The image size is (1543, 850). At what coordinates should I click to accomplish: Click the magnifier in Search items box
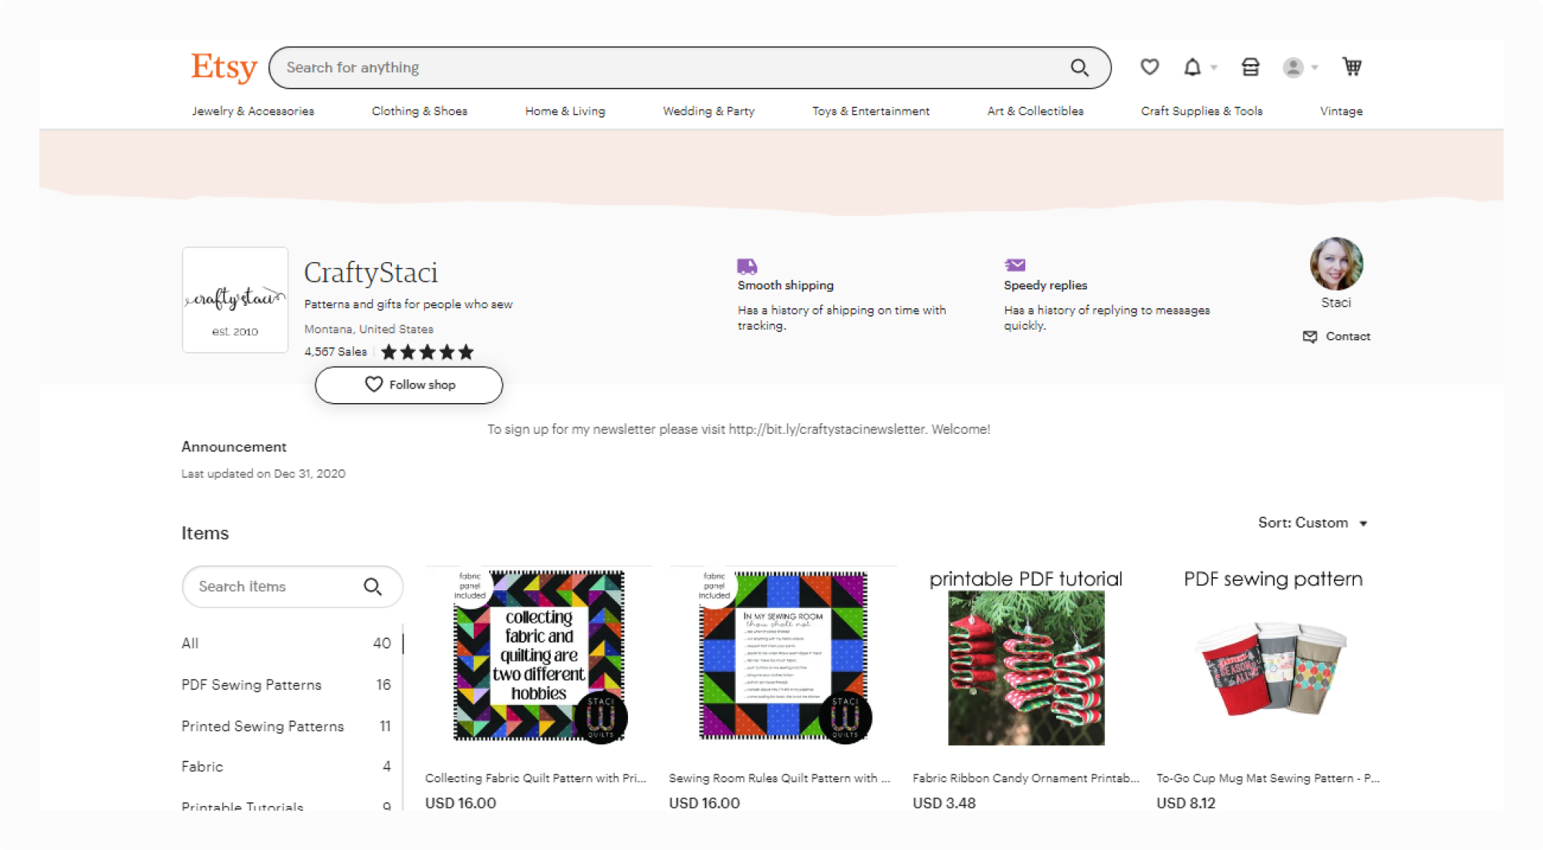(x=373, y=587)
